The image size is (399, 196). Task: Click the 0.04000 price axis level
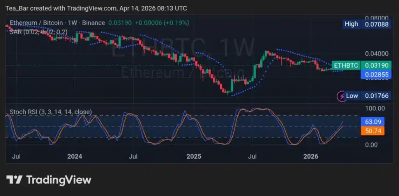click(x=377, y=54)
